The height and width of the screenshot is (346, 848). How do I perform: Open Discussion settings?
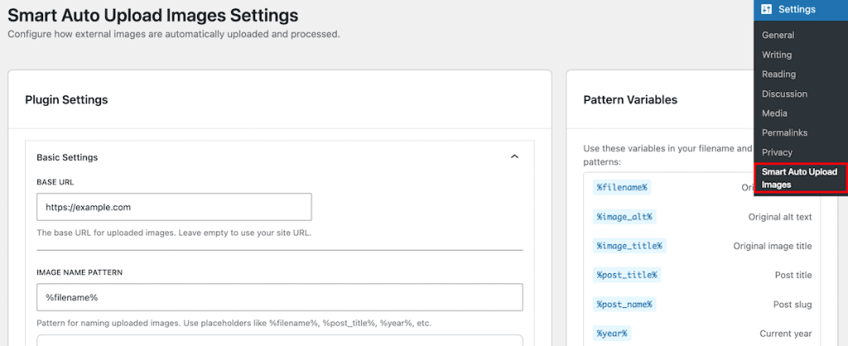[785, 94]
